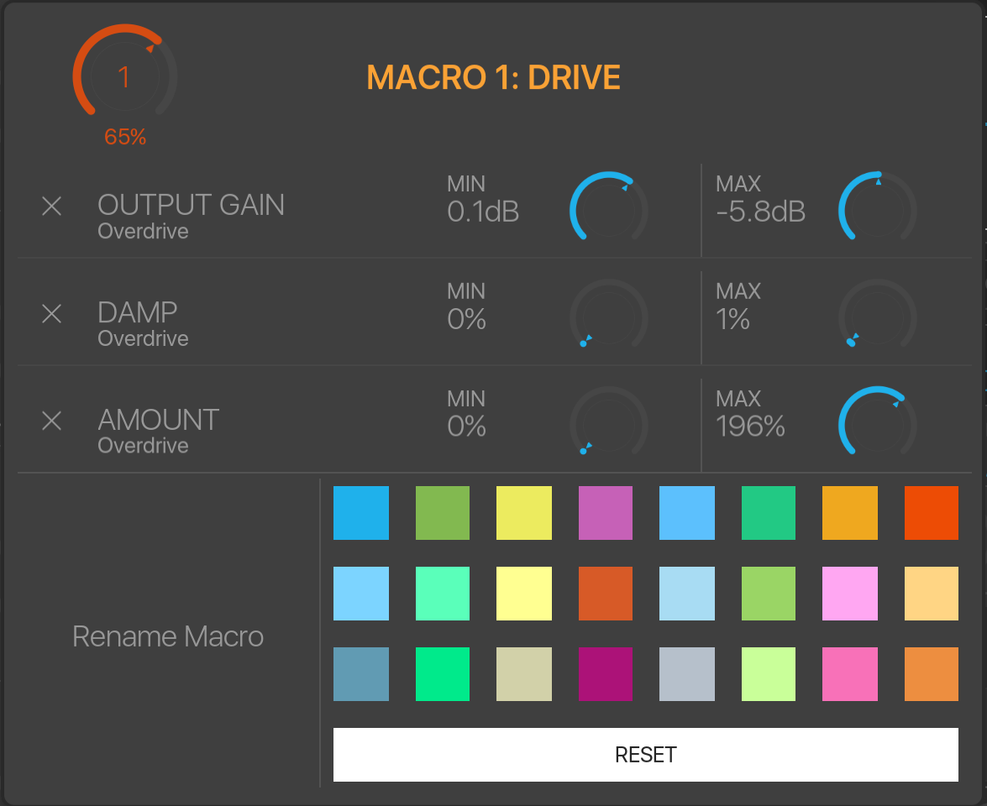Pick the orchid purple swatch in first row

606,513
